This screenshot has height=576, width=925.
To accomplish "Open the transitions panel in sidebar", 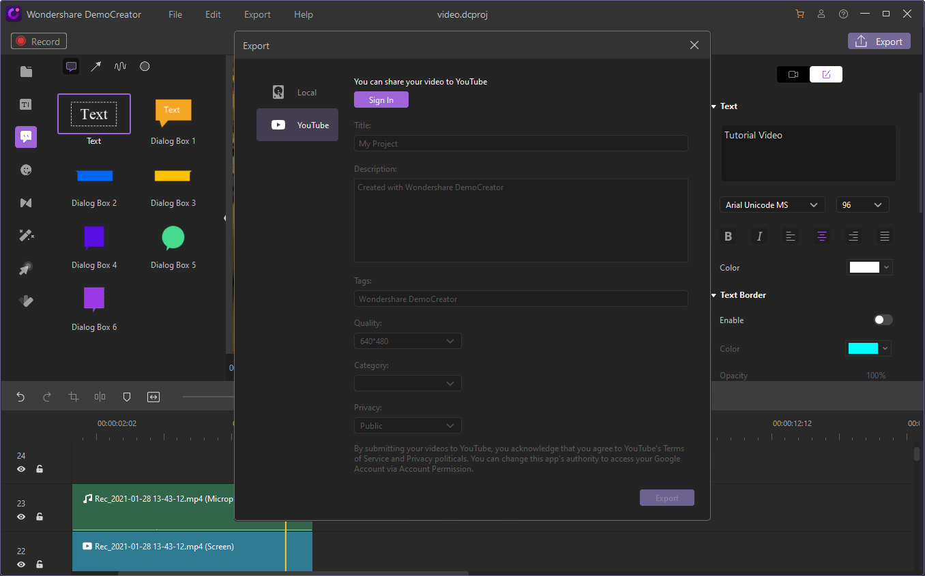I will click(26, 202).
